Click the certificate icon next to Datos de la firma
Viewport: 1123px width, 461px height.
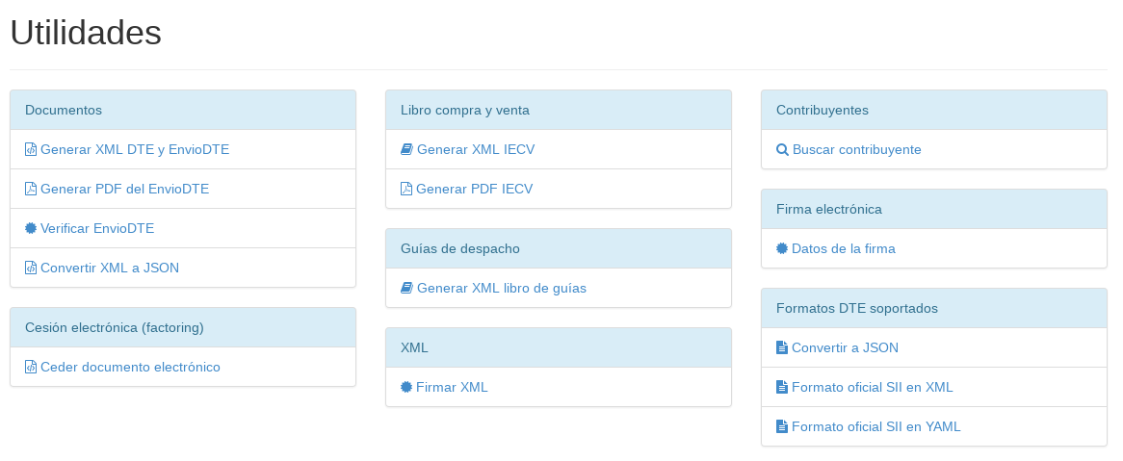click(x=782, y=248)
